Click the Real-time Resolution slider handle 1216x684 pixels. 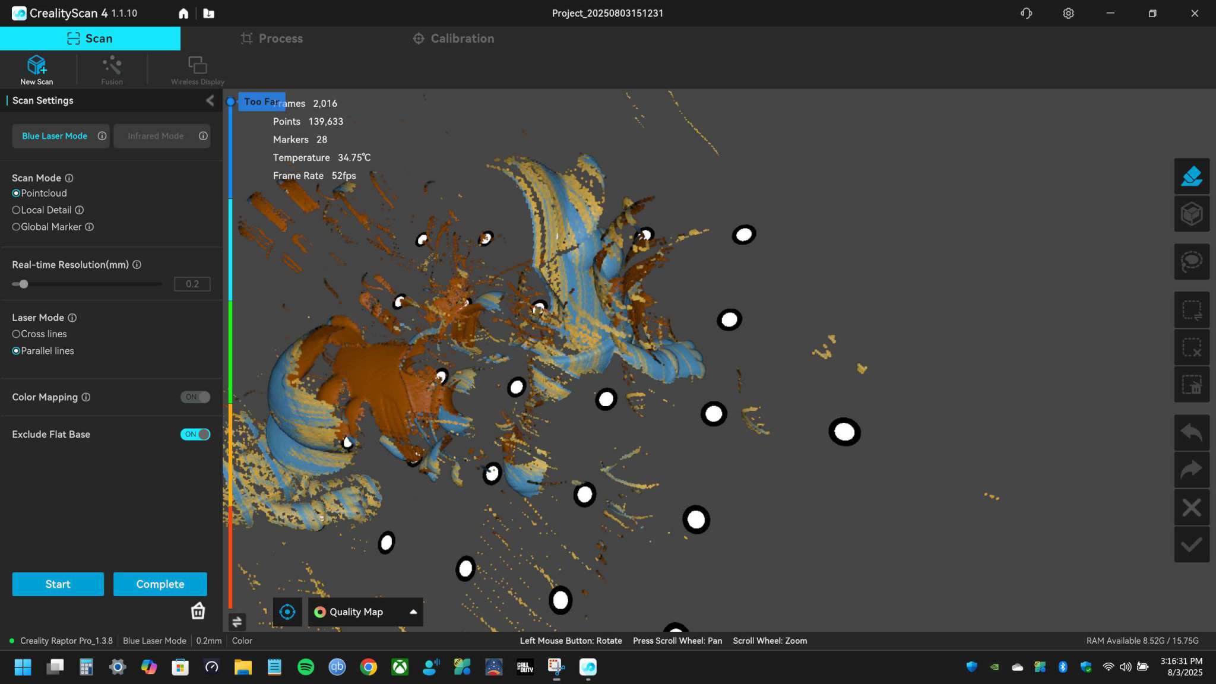tap(24, 284)
